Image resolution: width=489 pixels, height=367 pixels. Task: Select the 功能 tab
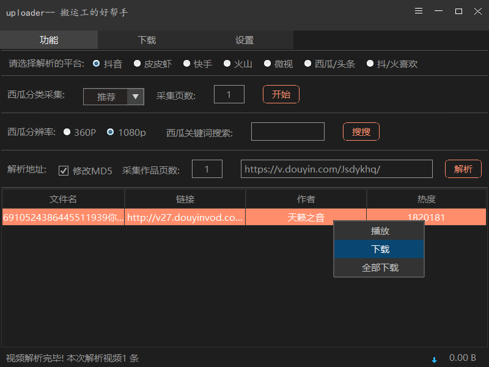coord(49,39)
